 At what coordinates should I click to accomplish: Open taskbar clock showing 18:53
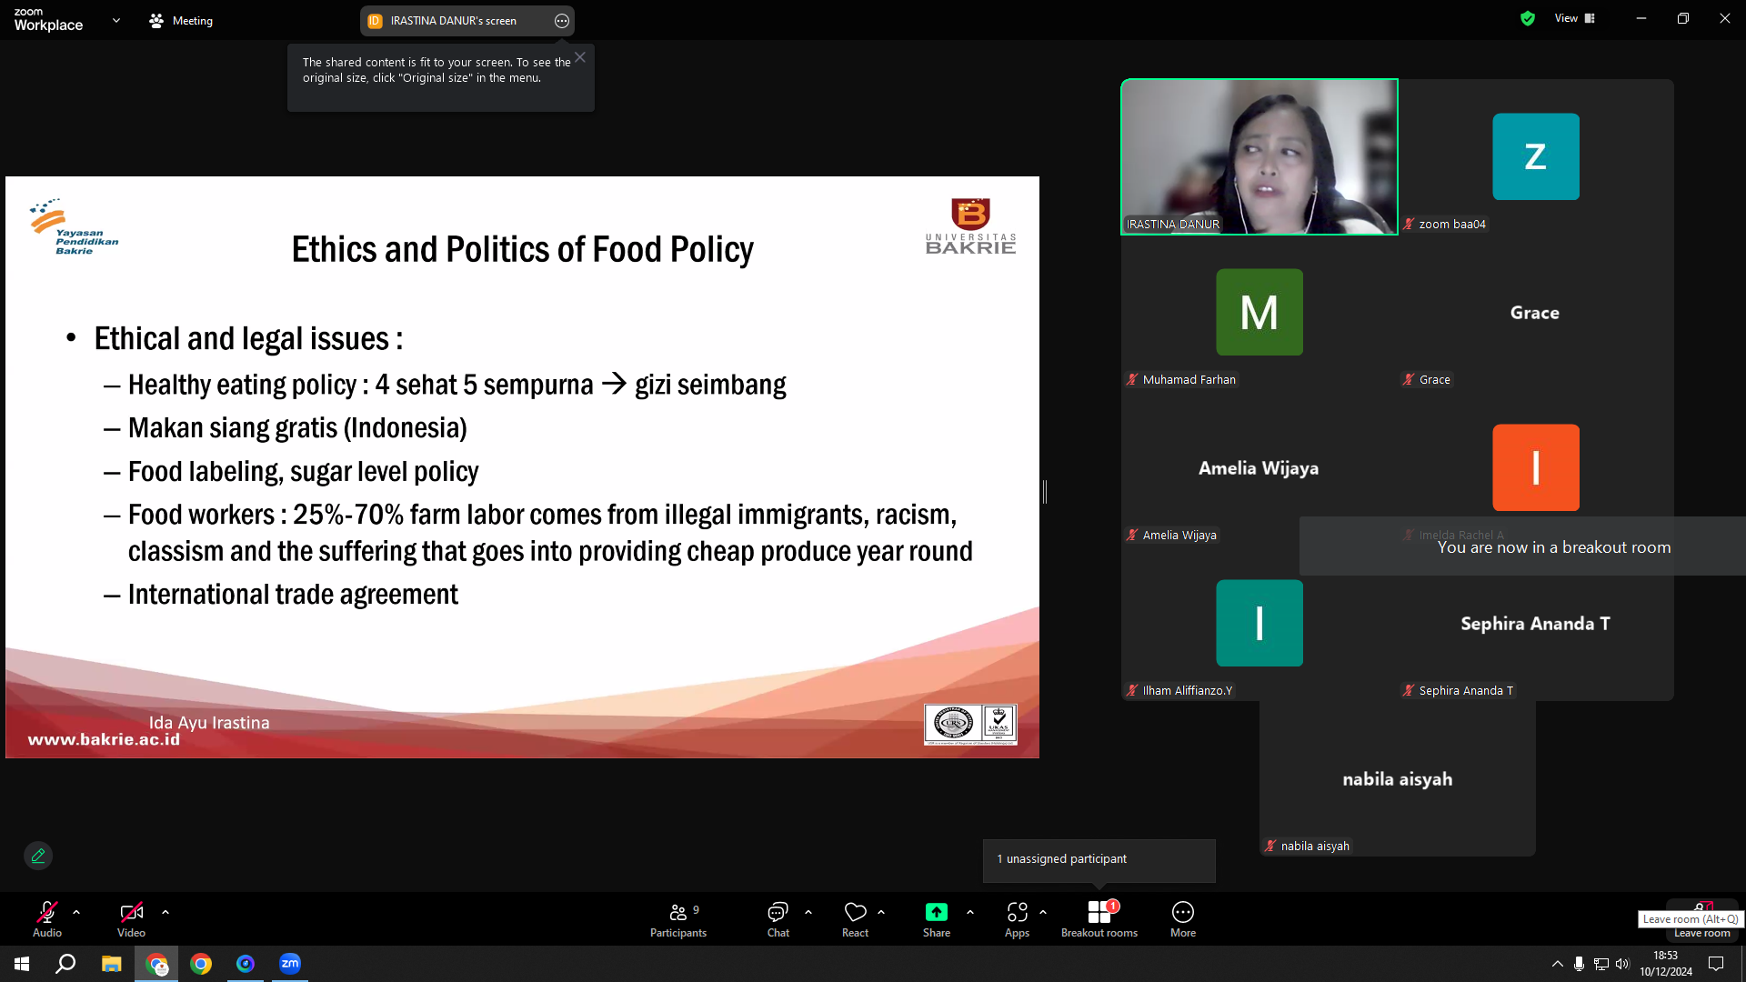click(x=1666, y=964)
